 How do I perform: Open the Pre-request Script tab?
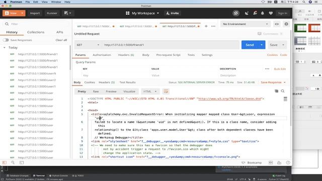click(x=168, y=55)
